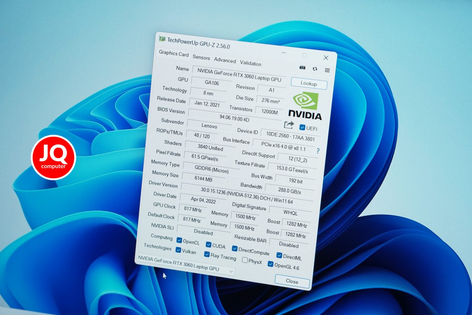Click the Device ID 10DE 2560 value

tap(290, 136)
